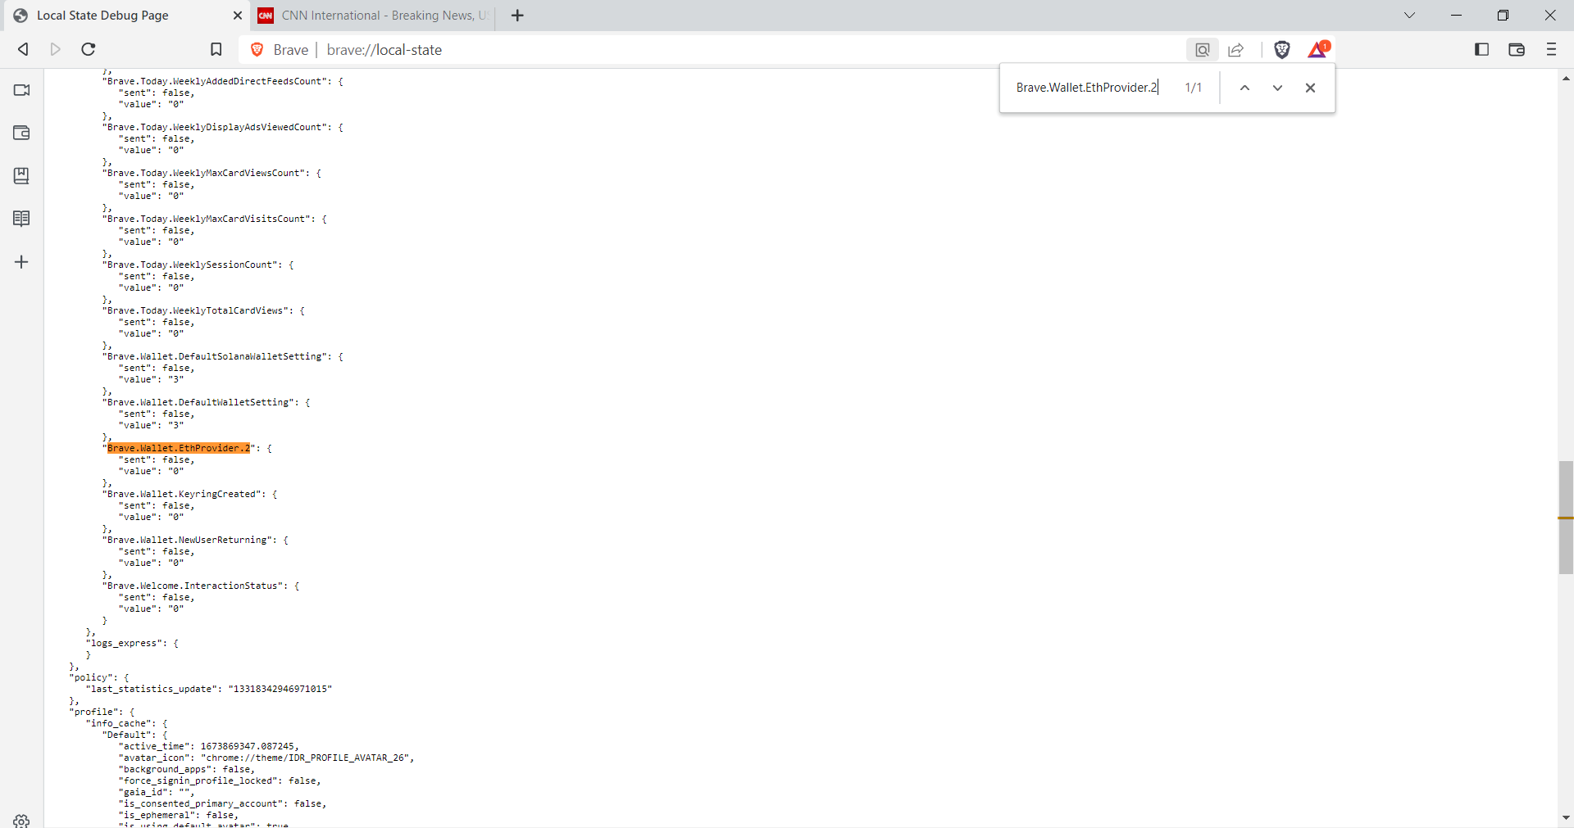Screen dimensions: 1574x828
Task: Open Brave Wallet in the sidebar
Action: click(21, 133)
